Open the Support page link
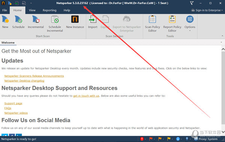225x142 pixels. click(x=13, y=103)
